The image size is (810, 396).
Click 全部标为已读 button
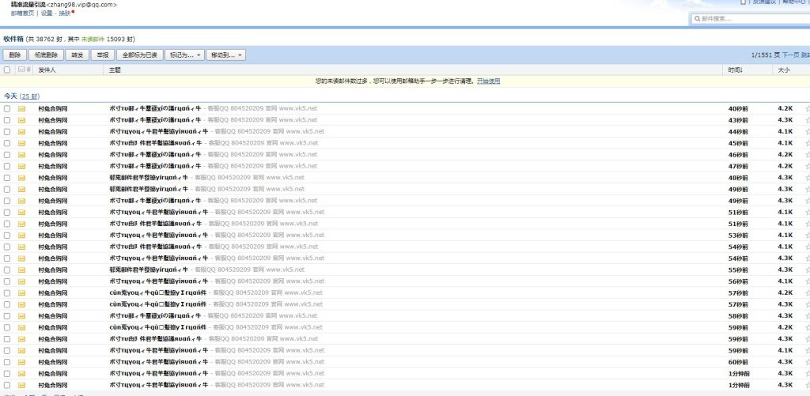139,55
